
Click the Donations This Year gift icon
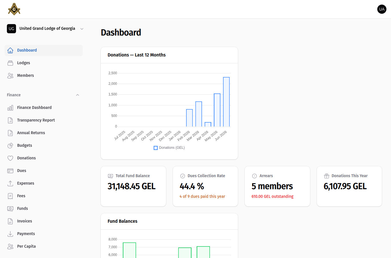coord(327,176)
